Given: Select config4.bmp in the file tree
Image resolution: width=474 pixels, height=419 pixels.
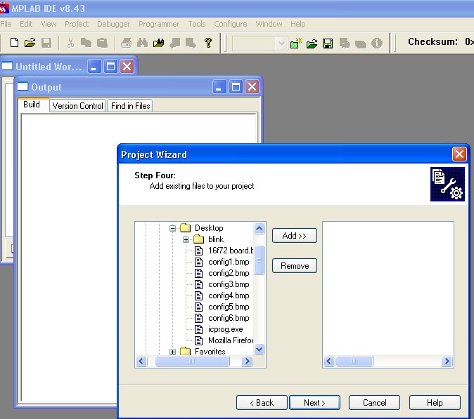Looking at the screenshot, I should [229, 295].
